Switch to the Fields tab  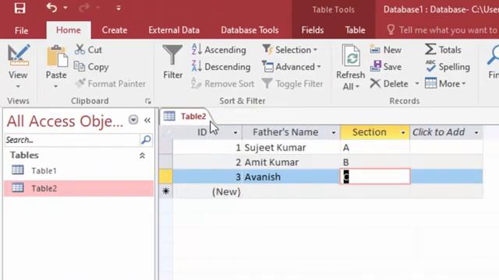coord(313,30)
